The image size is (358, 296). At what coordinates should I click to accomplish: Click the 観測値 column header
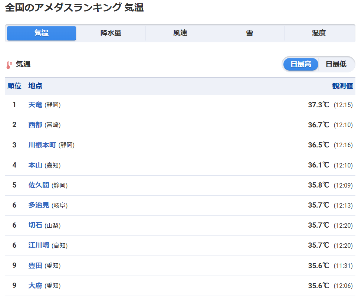342,86
